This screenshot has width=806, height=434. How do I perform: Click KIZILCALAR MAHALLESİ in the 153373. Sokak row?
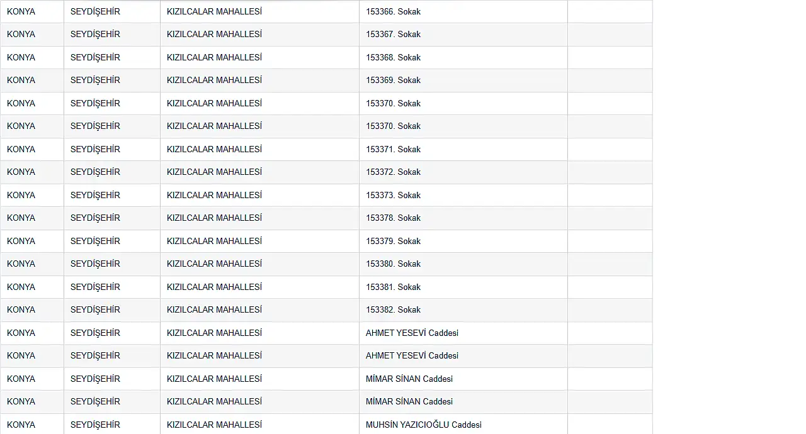coord(214,195)
